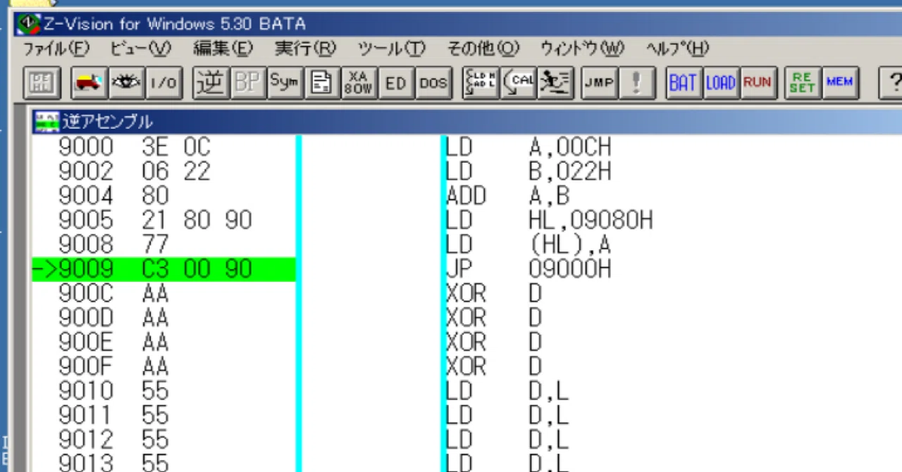The height and width of the screenshot is (472, 902).
Task: Click the XA 80W toolbar icon
Action: [x=359, y=83]
